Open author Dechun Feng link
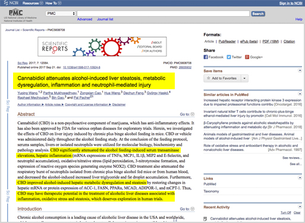The height and width of the screenshot is (223, 305). pos(133,93)
